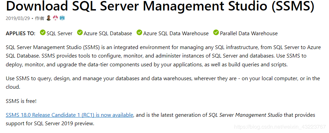Screen dimensions: 329x133
Task: Select the Azure SQL Data Warehouse label
Action: point(176,34)
